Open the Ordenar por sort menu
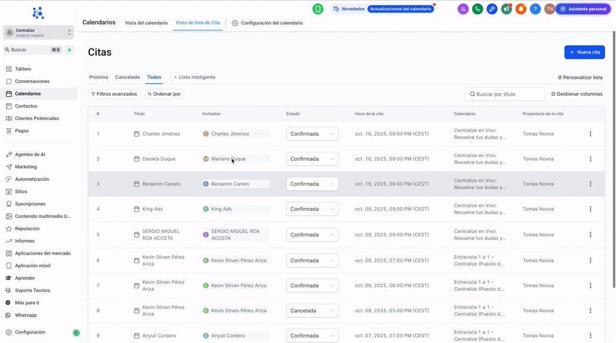The image size is (616, 343). click(164, 94)
